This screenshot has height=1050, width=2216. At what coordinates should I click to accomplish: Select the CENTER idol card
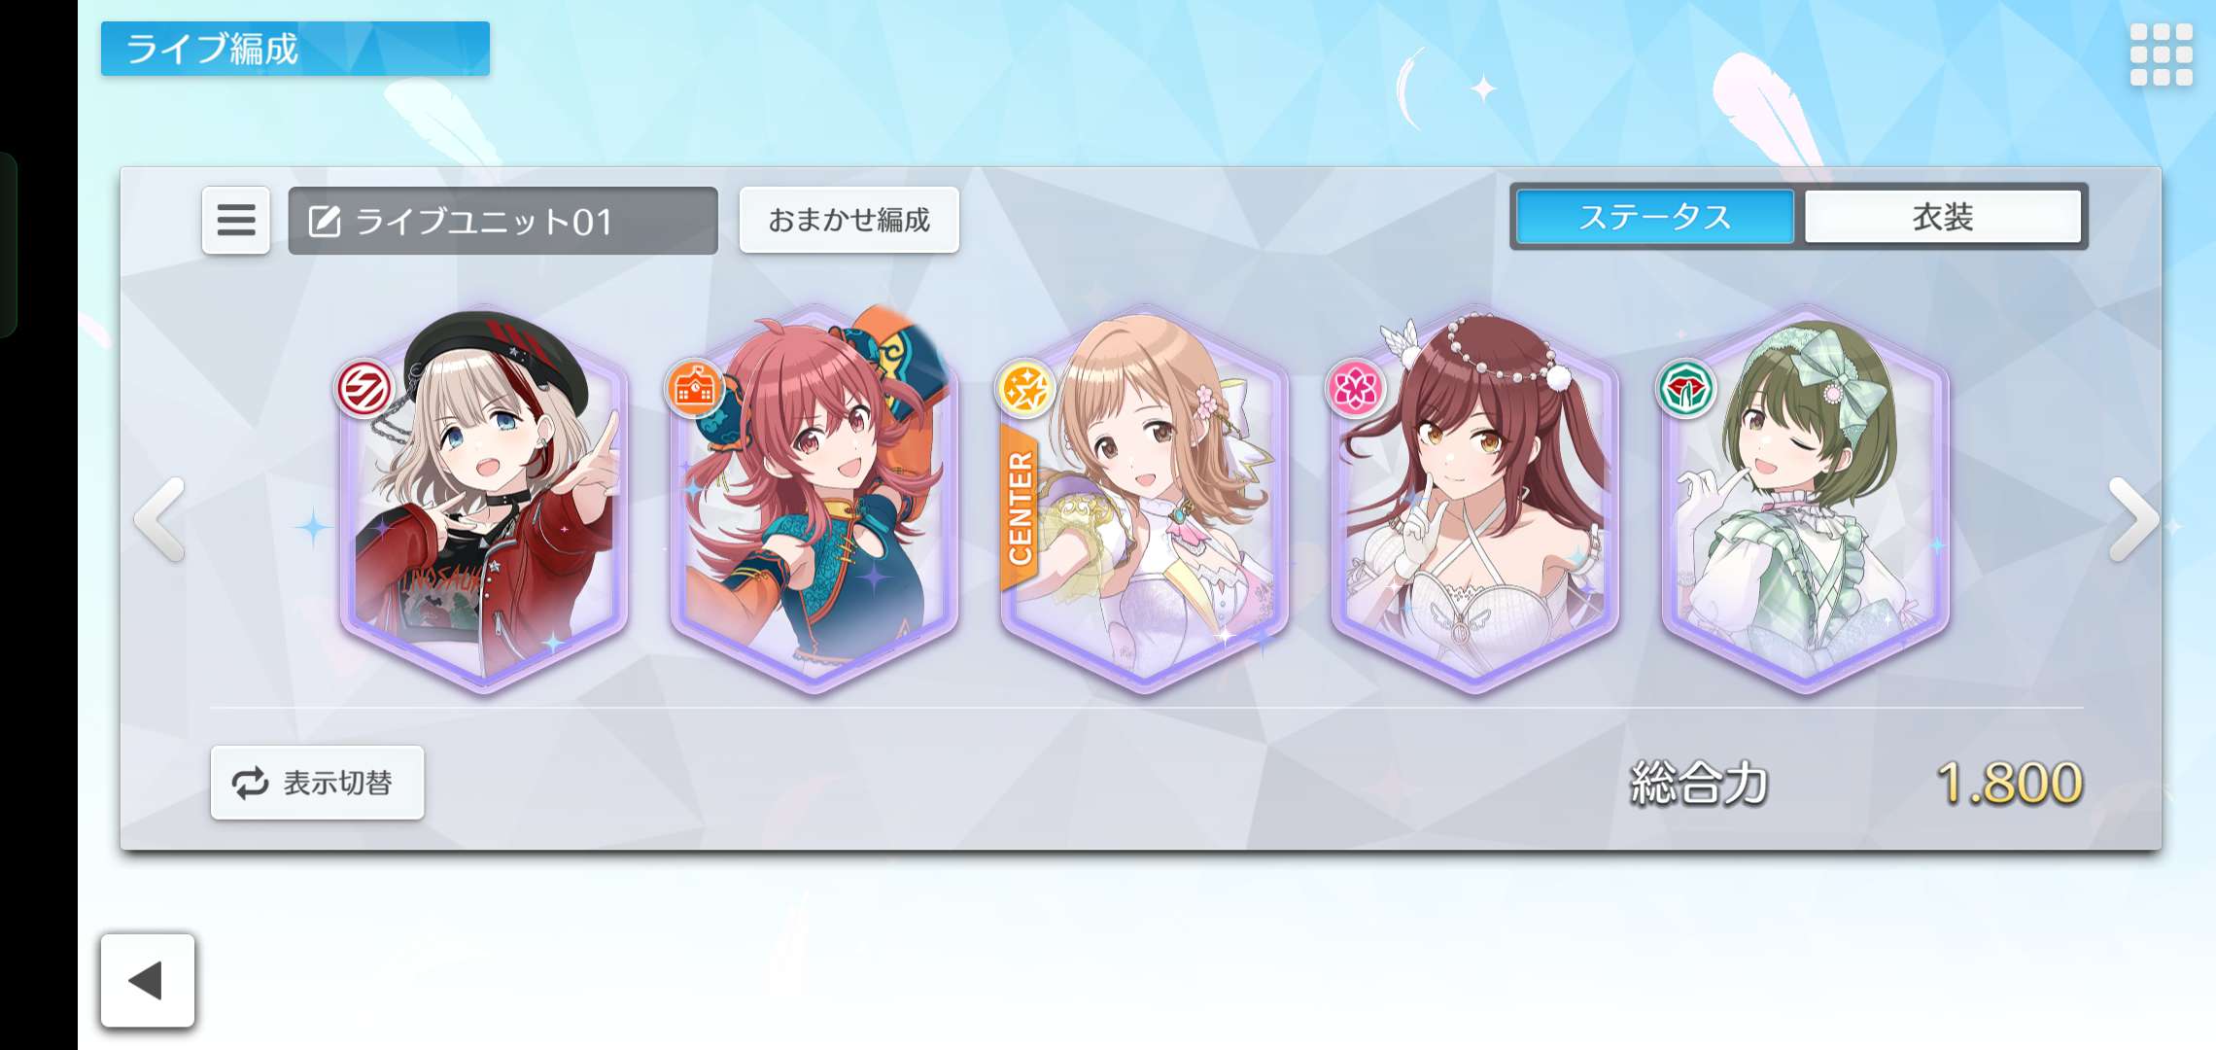tap(1144, 498)
